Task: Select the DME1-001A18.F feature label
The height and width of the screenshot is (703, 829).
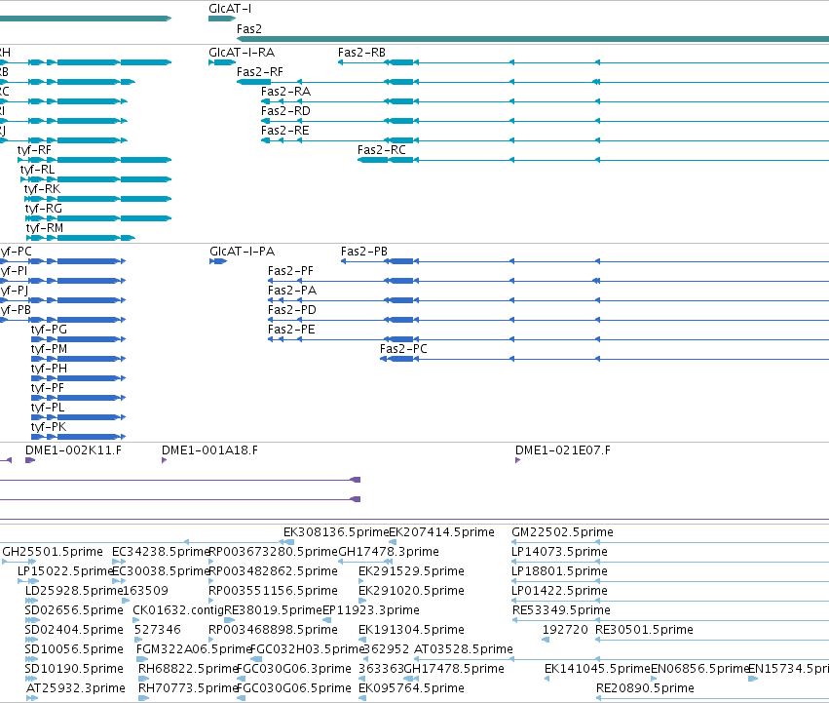Action: click(209, 450)
